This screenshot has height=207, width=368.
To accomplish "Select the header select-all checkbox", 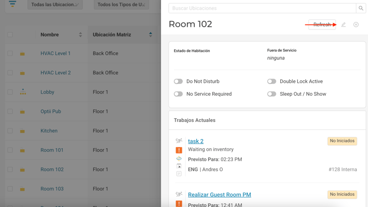I will (10, 35).
